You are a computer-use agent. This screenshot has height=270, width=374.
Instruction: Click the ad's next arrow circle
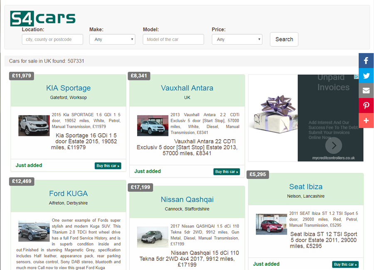point(333,145)
